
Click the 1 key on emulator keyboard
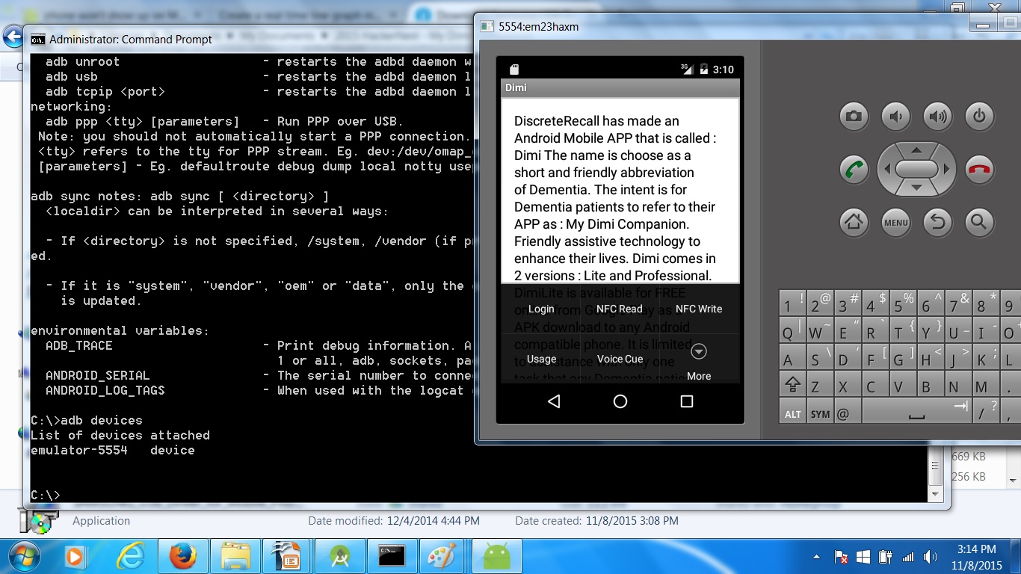point(792,303)
